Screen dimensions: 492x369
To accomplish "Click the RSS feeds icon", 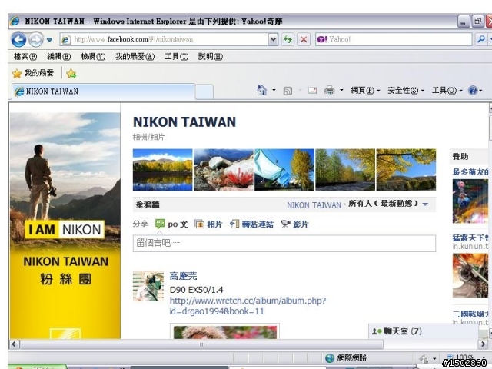I will pyautogui.click(x=288, y=91).
